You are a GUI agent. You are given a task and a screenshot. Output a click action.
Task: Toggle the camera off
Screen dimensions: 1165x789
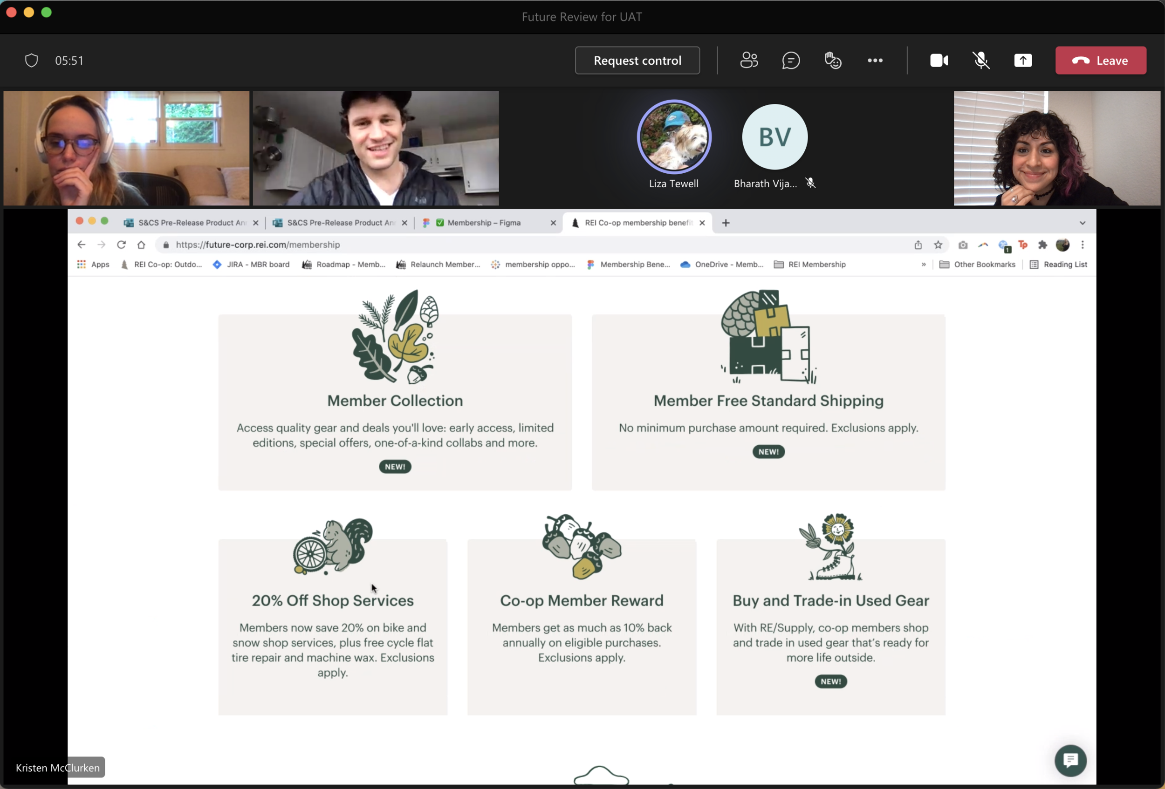[939, 61]
